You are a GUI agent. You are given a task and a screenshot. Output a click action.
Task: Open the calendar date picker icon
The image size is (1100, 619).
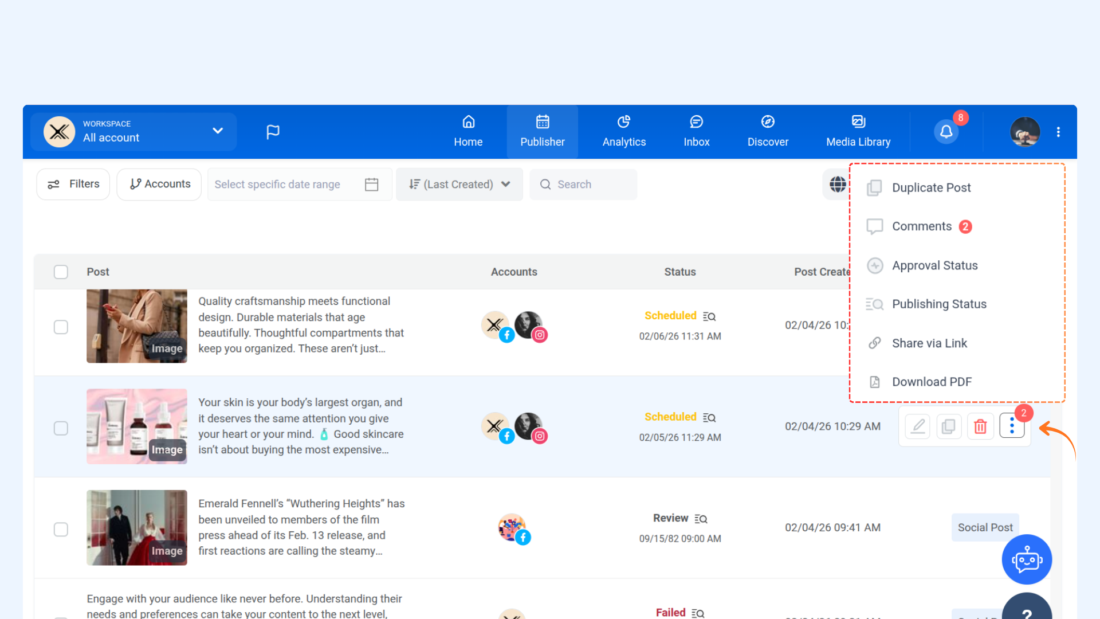pos(371,184)
